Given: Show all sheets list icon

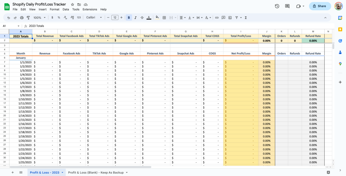Looking at the screenshot, I should (21, 173).
